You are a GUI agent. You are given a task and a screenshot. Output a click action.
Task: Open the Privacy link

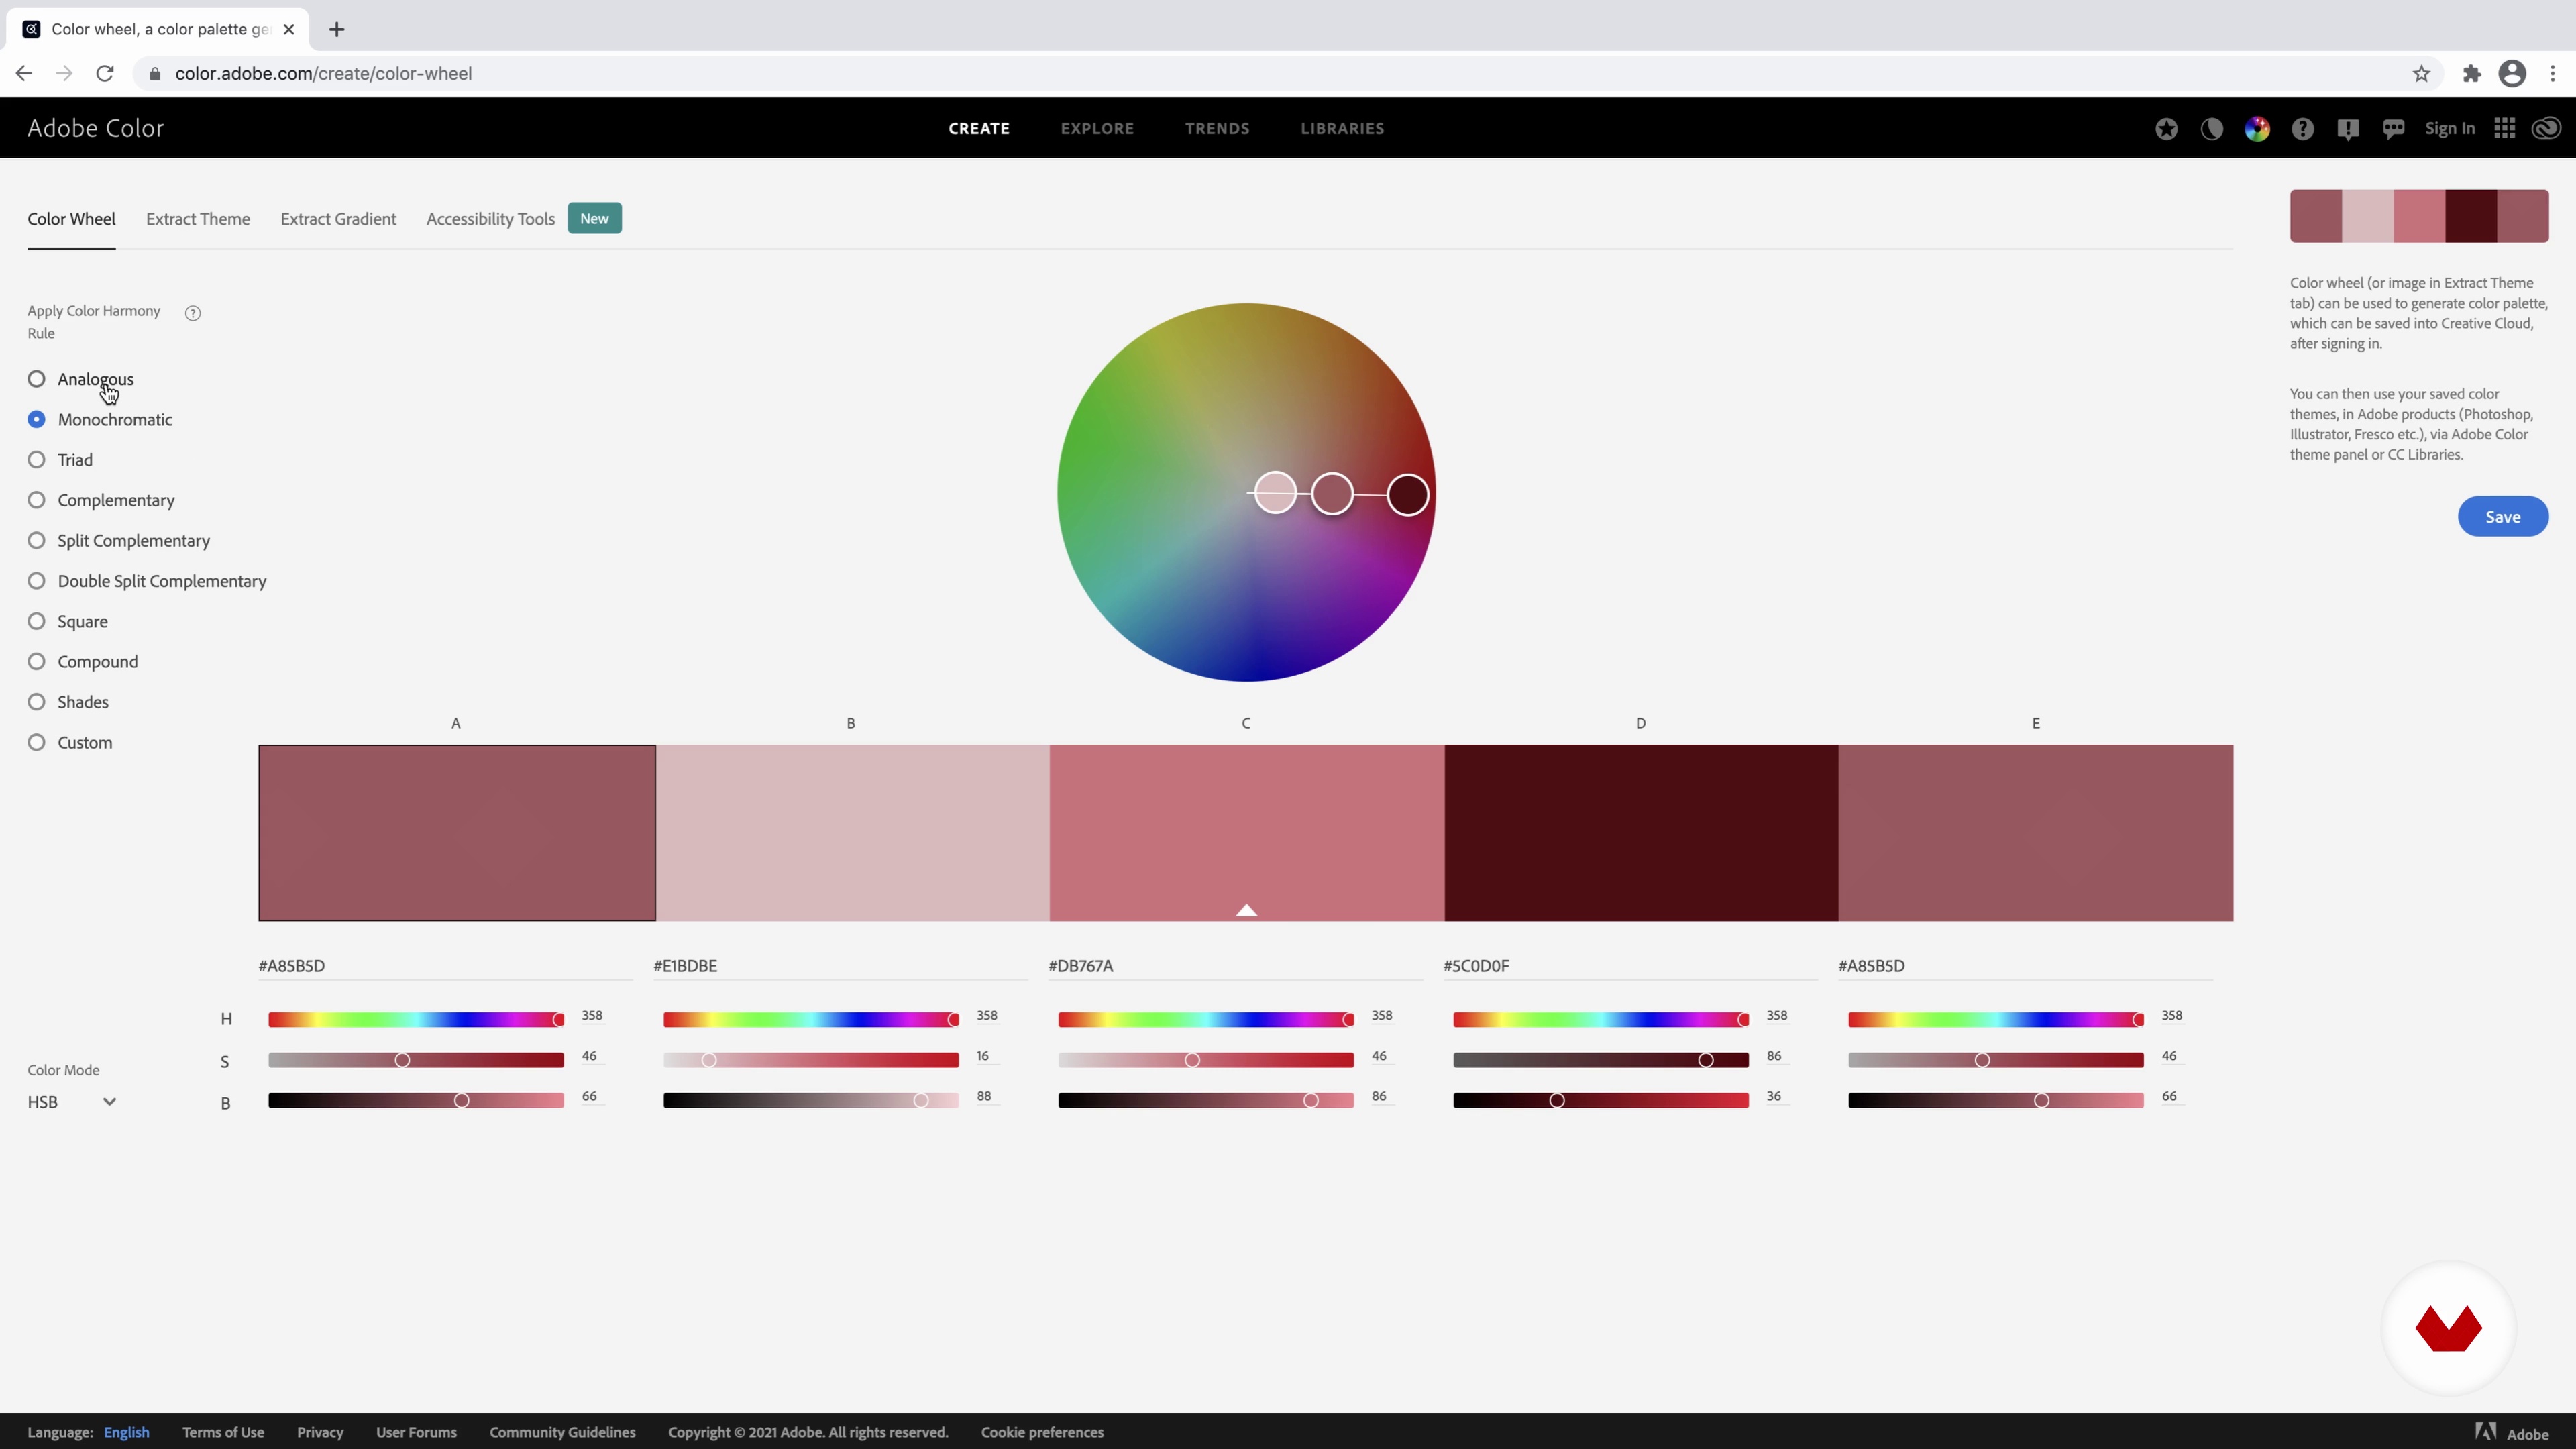pos(320,1433)
